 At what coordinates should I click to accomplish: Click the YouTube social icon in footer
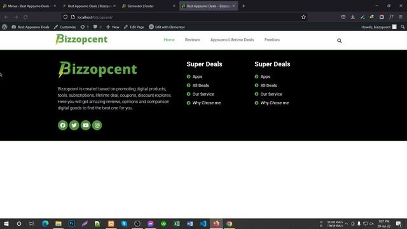click(x=85, y=125)
